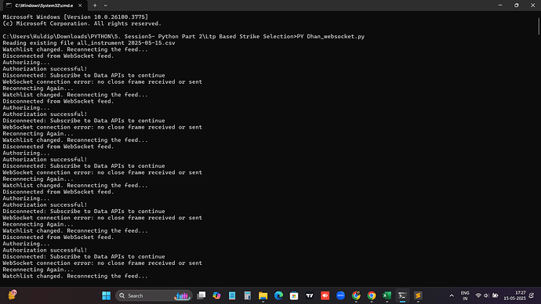Close the cmd.exe tab
Viewport: 541px width, 304px height.
click(80, 5)
